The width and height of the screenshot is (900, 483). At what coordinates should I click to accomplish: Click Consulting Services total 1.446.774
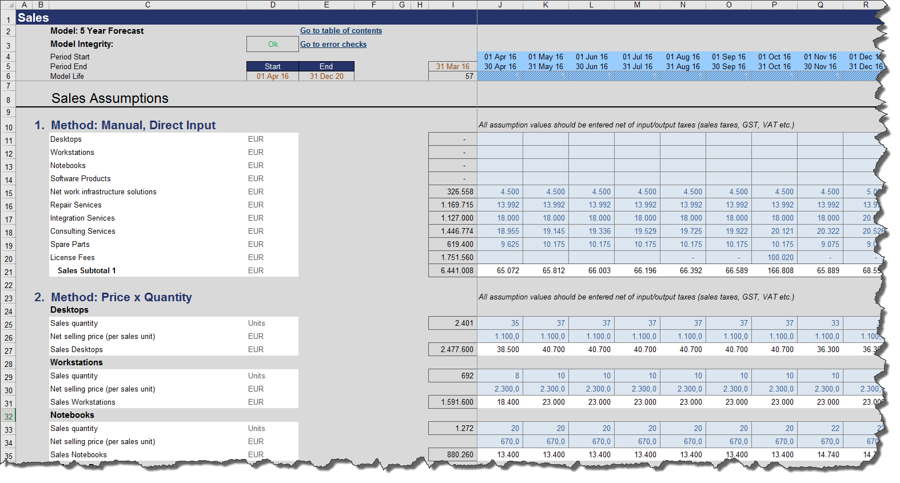[453, 231]
